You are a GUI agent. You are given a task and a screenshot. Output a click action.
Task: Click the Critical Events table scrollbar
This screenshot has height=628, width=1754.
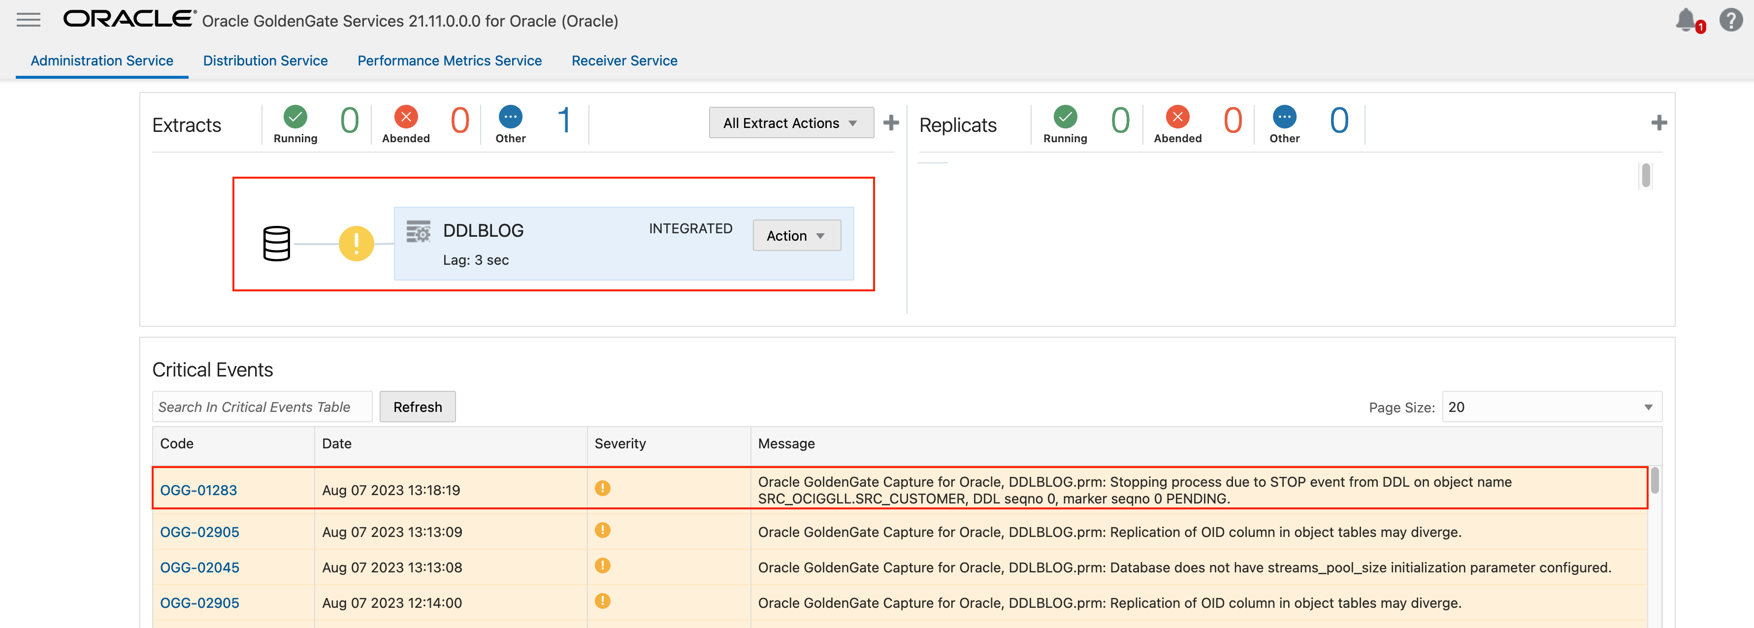tap(1655, 481)
